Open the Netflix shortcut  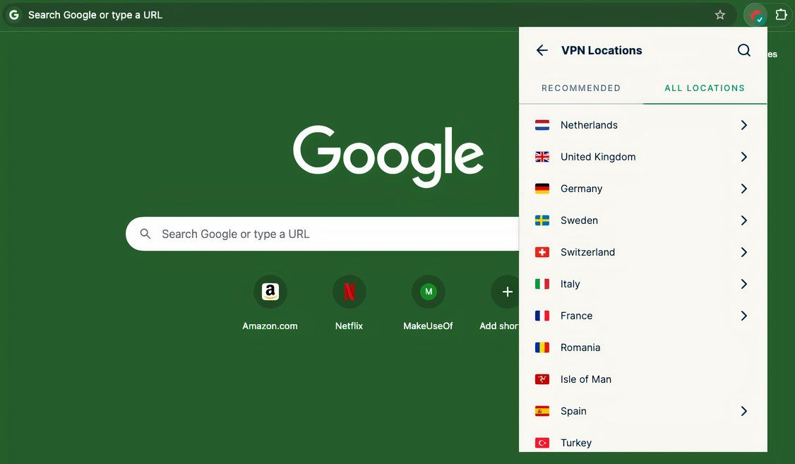349,291
